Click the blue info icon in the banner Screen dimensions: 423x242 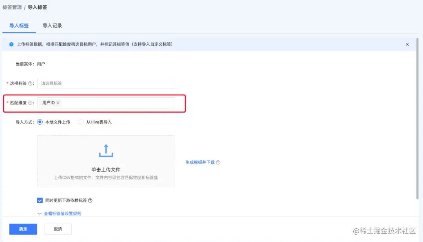[11, 44]
